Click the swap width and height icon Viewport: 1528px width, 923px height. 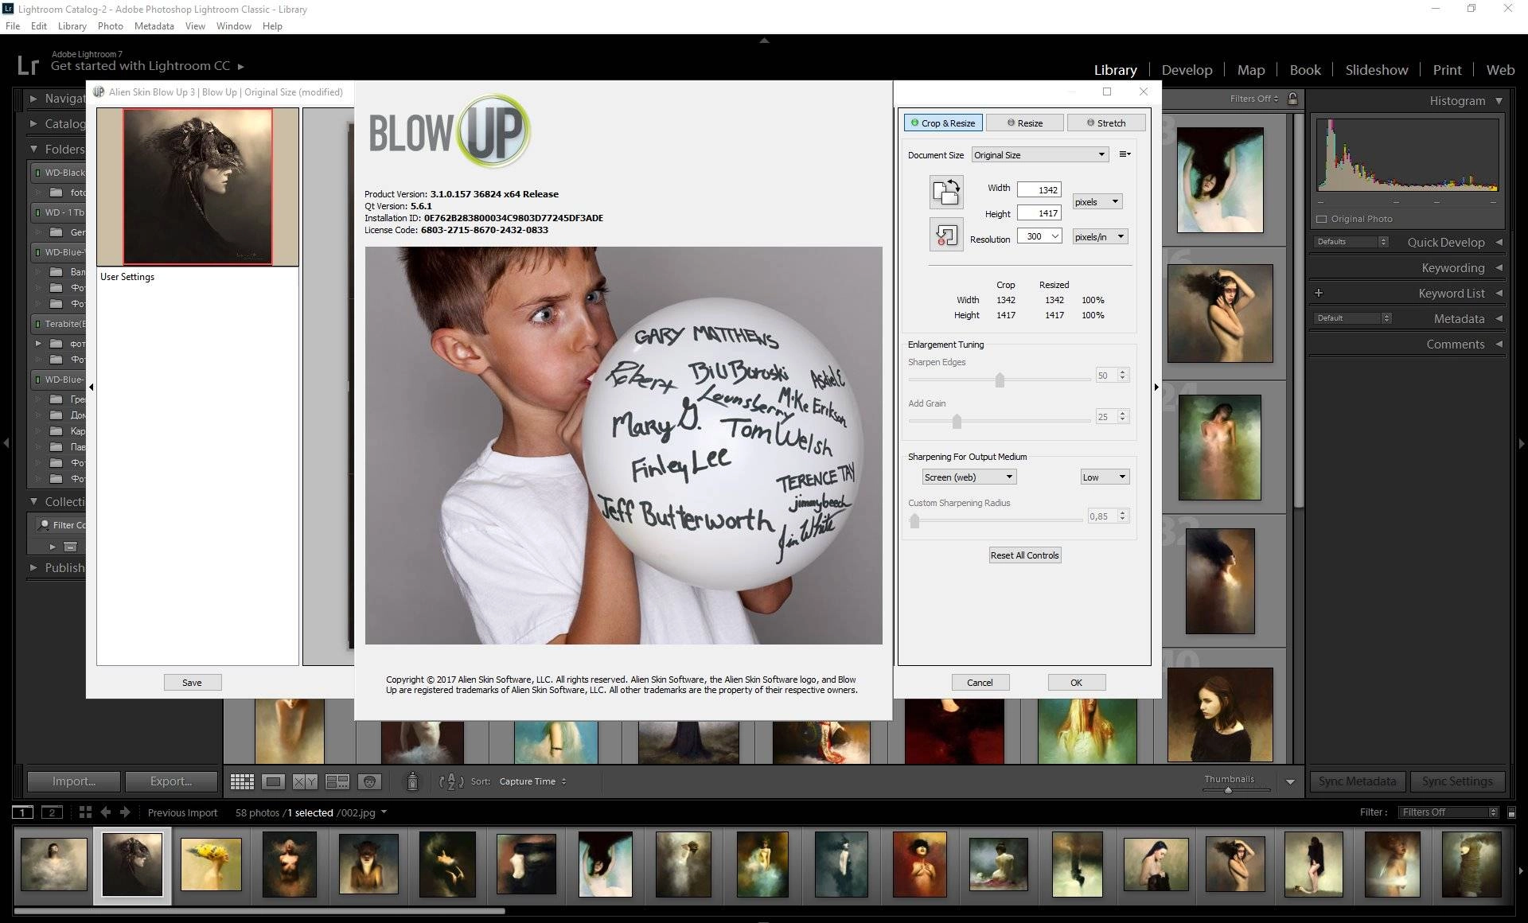pos(946,193)
